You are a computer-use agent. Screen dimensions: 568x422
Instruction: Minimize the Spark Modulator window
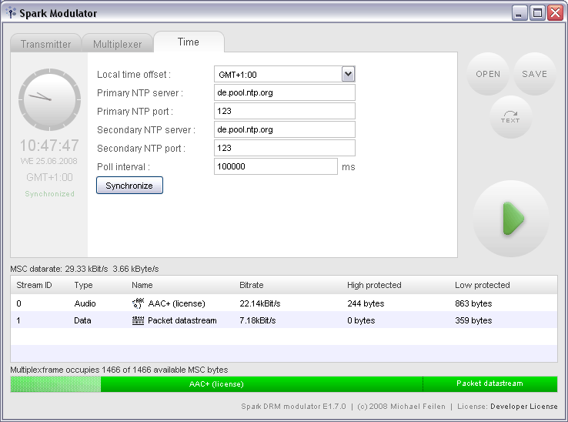tap(520, 13)
